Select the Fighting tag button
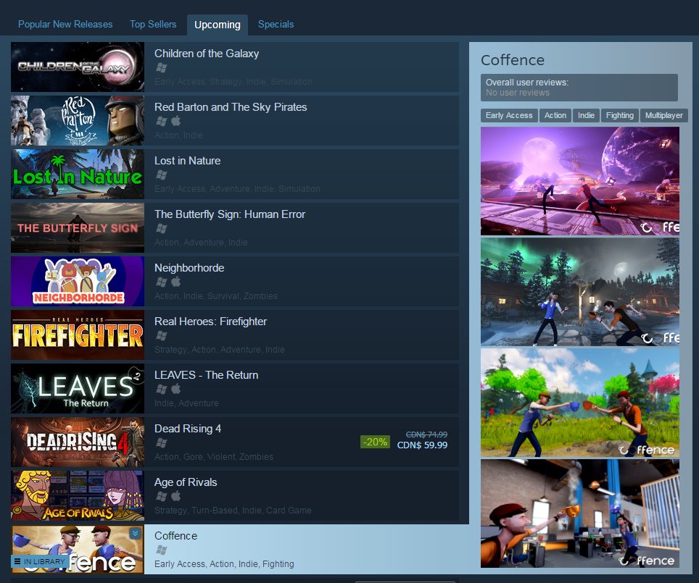Image resolution: width=699 pixels, height=583 pixels. pos(620,115)
